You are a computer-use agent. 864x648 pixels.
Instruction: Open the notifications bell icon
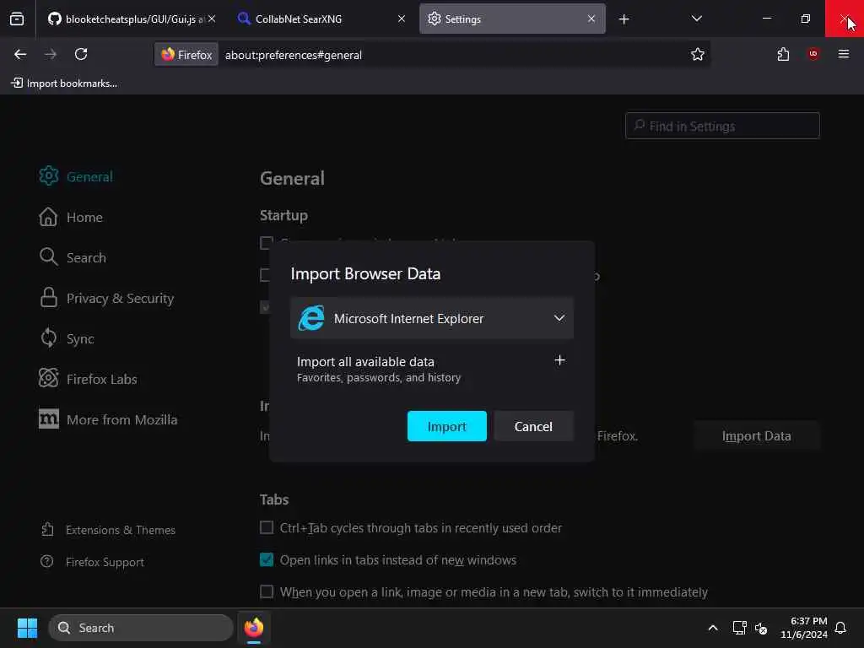coord(840,628)
